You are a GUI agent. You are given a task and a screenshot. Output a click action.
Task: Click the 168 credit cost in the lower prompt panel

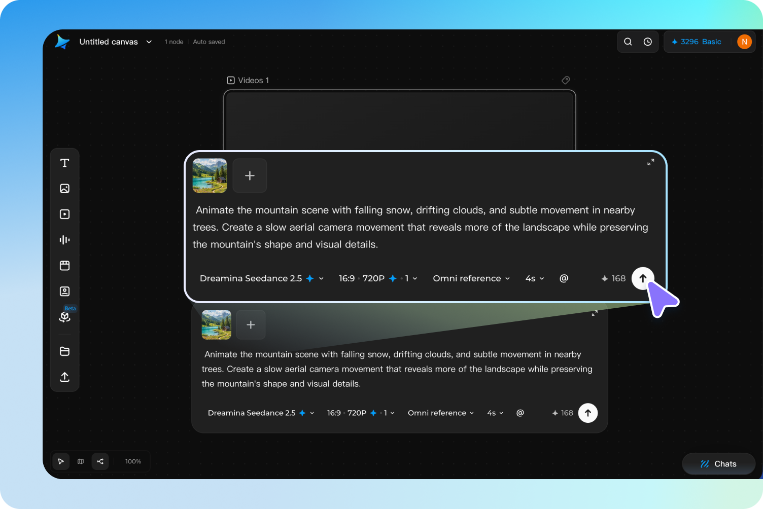(563, 413)
